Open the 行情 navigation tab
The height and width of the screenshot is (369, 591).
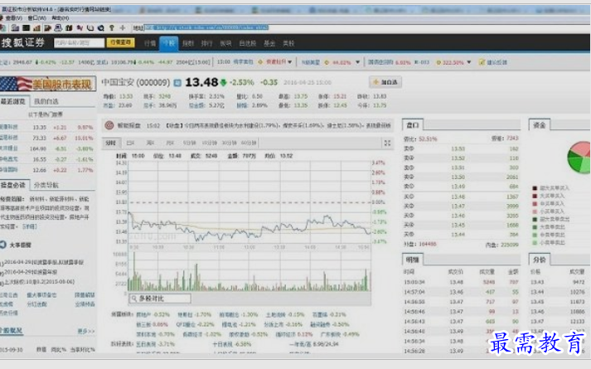(150, 43)
